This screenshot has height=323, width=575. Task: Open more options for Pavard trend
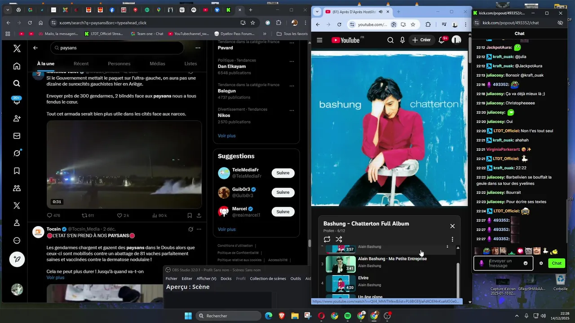tap(292, 43)
